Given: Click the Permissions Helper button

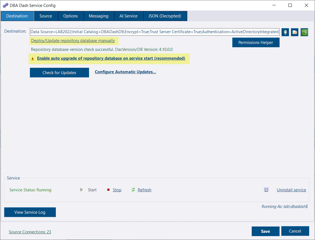Looking at the screenshot, I should coord(256,42).
